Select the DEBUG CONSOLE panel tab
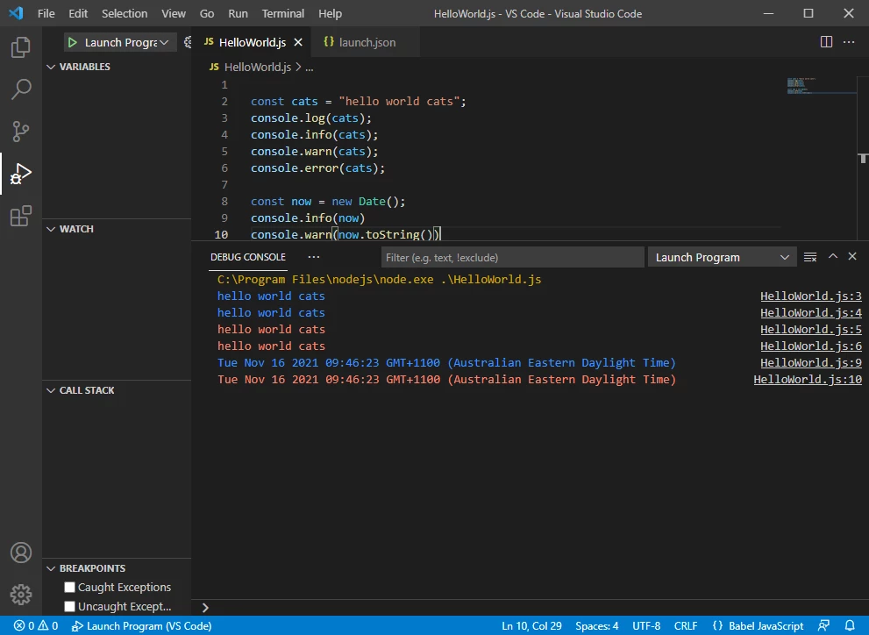Image resolution: width=869 pixels, height=635 pixels. coord(248,257)
